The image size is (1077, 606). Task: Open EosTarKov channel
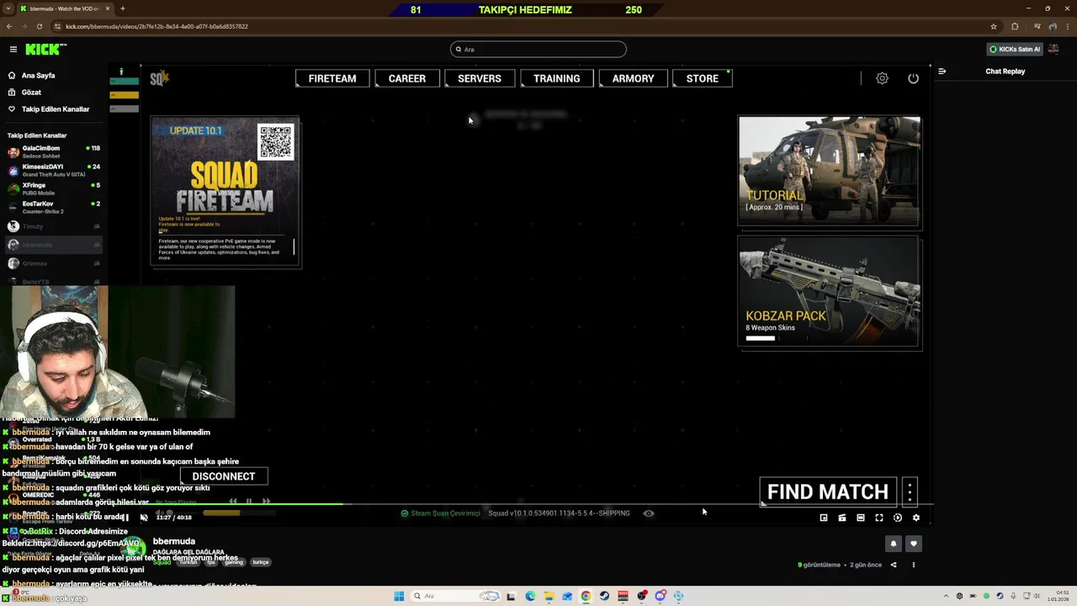click(54, 207)
